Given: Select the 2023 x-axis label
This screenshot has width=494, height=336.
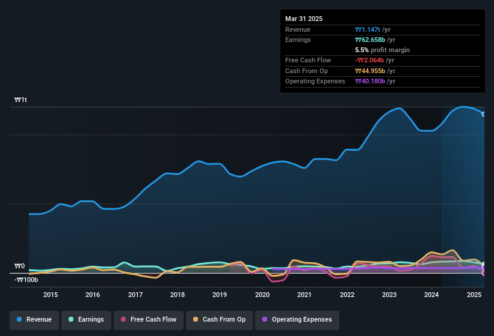Looking at the screenshot, I should (x=389, y=295).
